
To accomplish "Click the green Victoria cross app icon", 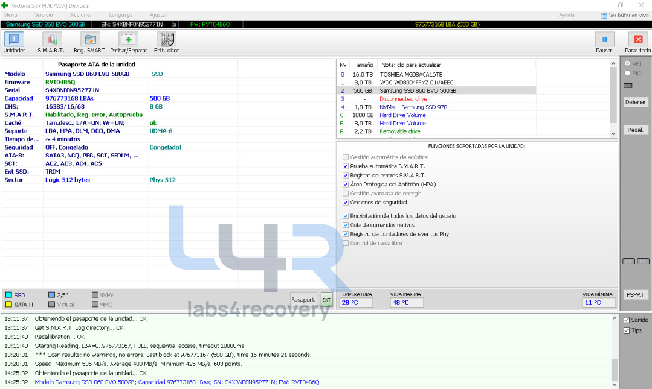I will pos(5,5).
